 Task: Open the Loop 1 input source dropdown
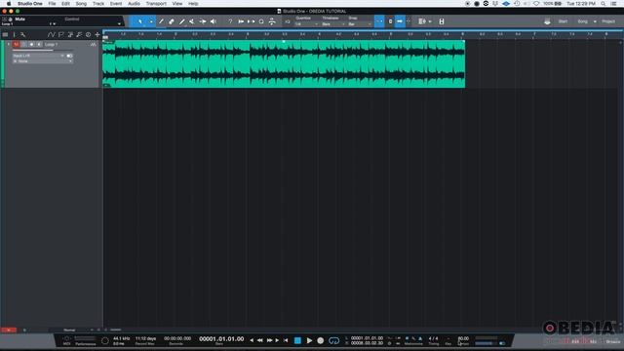point(38,56)
